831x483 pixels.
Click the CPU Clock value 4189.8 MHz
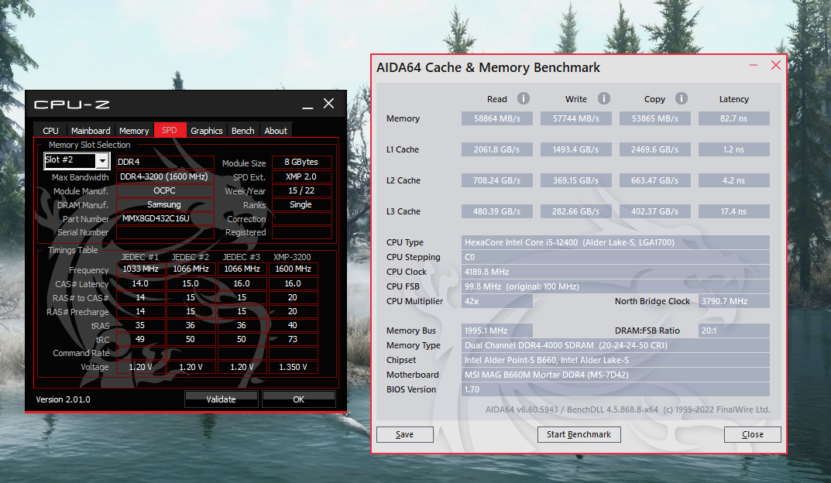(x=615, y=272)
